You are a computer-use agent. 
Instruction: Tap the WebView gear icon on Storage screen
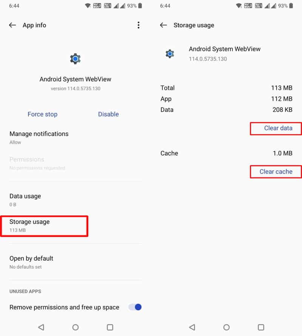(x=170, y=53)
